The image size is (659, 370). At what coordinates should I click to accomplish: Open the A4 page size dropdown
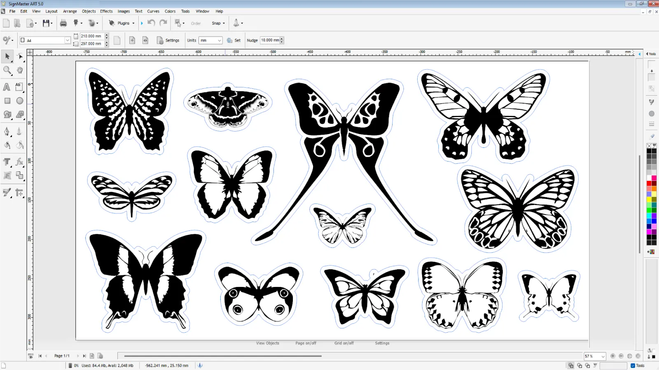click(x=67, y=40)
